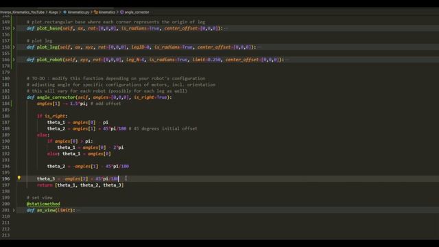Open the 4Legs folder breadcrumb
This screenshot has height=247, width=439.
(x=54, y=12)
